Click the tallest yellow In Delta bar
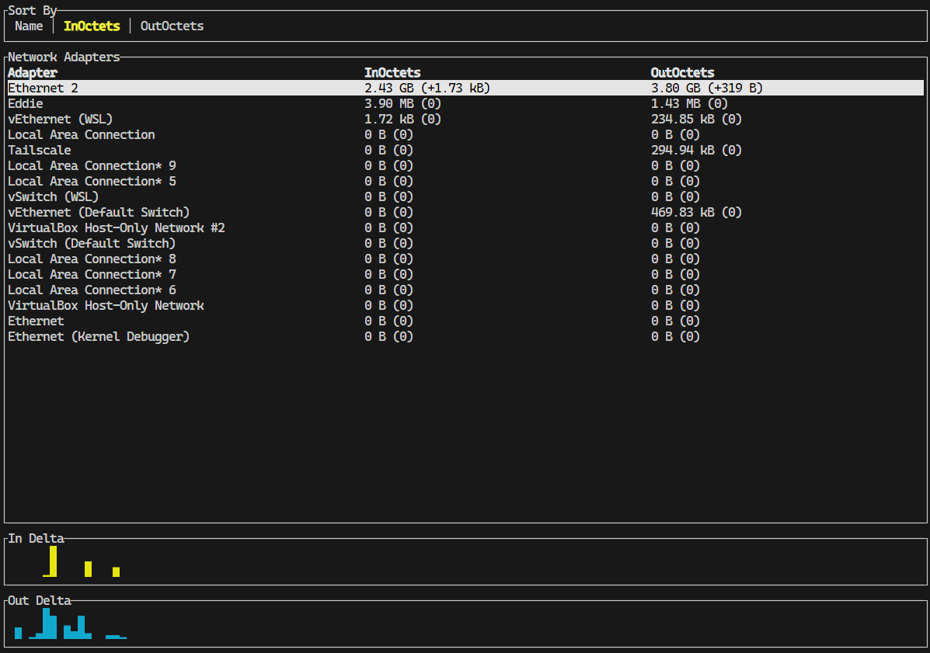This screenshot has width=930, height=653. 54,561
